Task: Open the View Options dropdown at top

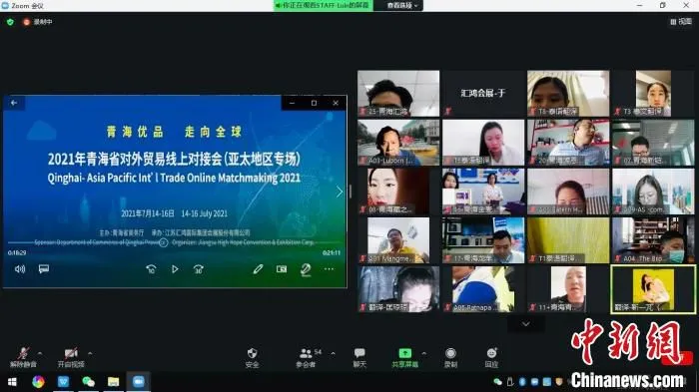Action: pos(401,5)
